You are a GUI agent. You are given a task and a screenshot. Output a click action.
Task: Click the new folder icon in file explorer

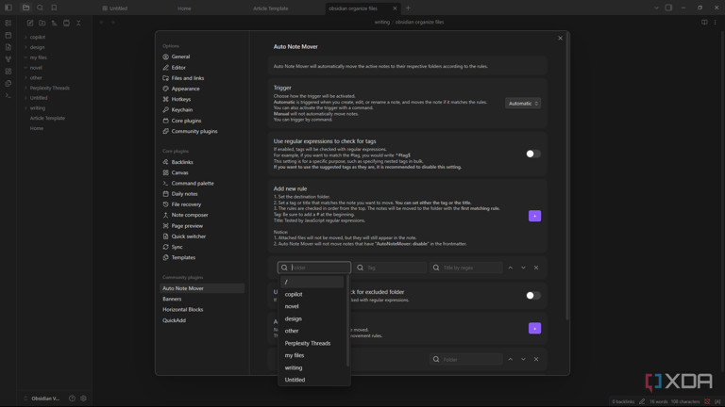(42, 23)
